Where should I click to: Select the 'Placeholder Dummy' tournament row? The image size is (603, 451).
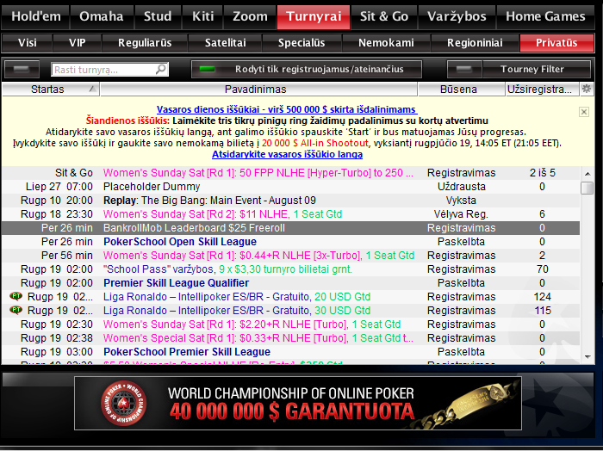tap(290, 187)
